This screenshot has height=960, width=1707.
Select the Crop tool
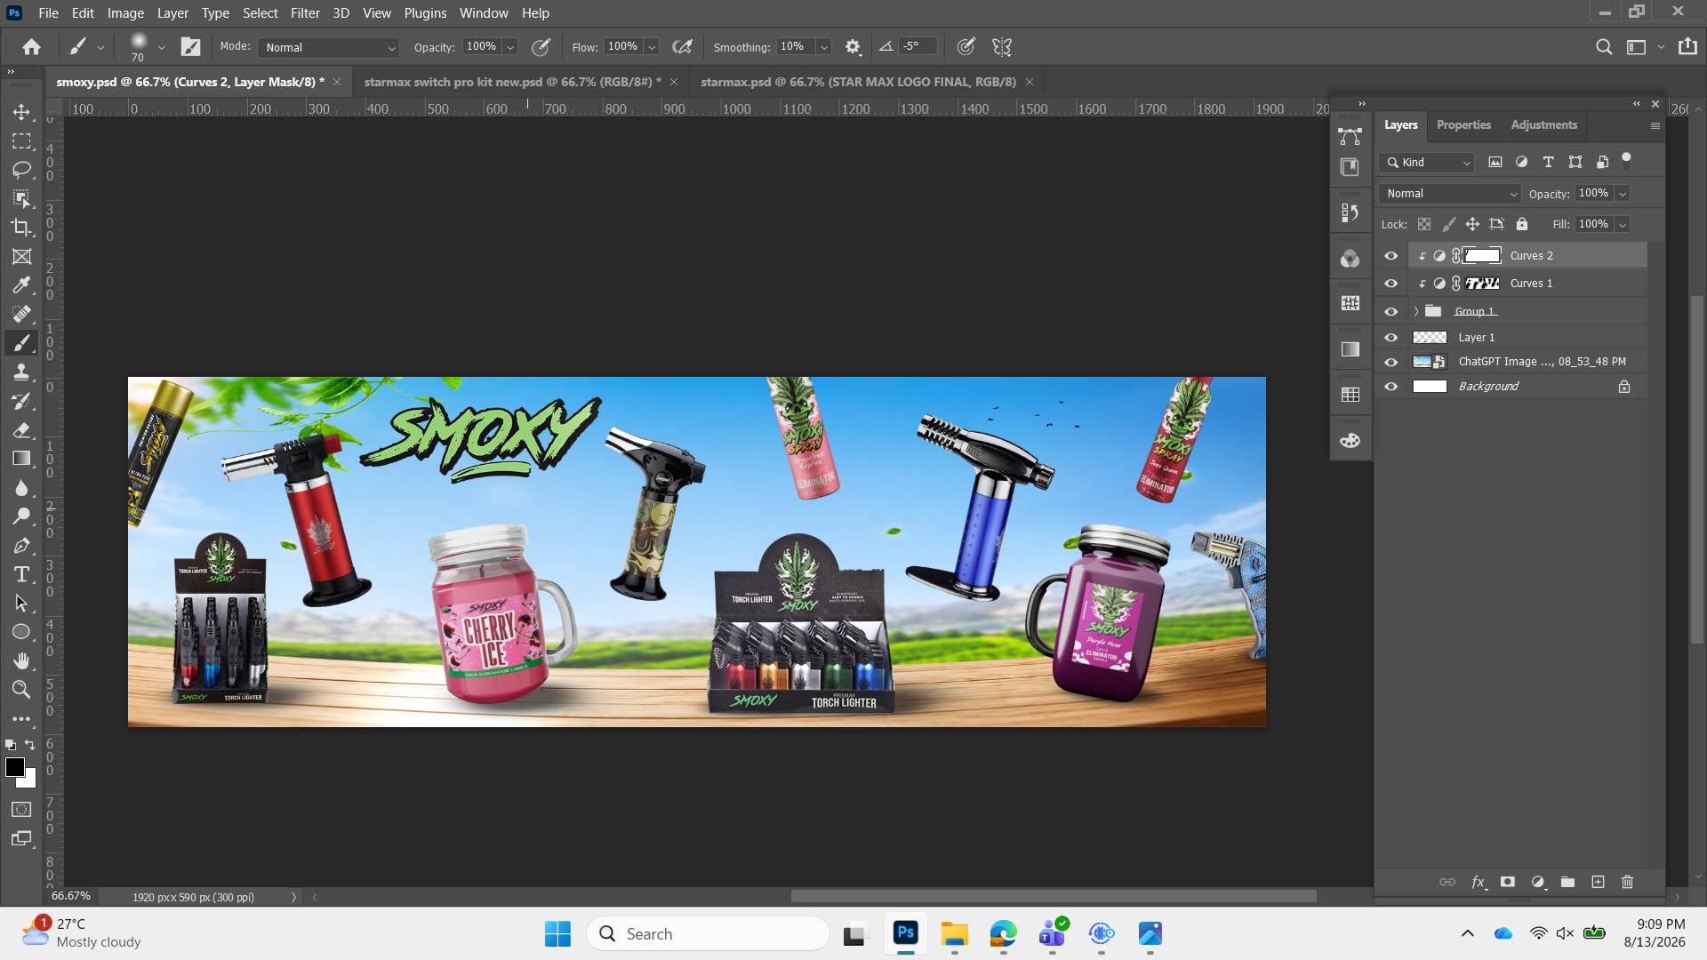[21, 227]
